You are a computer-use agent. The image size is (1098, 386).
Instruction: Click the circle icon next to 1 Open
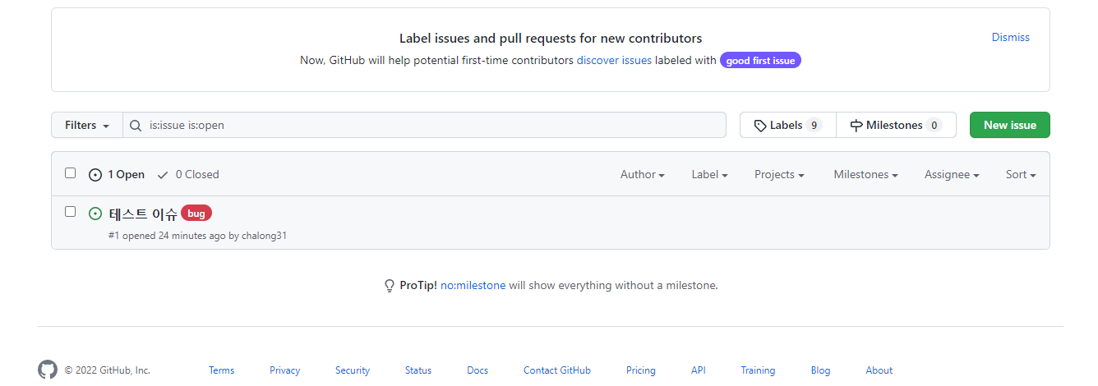(95, 175)
